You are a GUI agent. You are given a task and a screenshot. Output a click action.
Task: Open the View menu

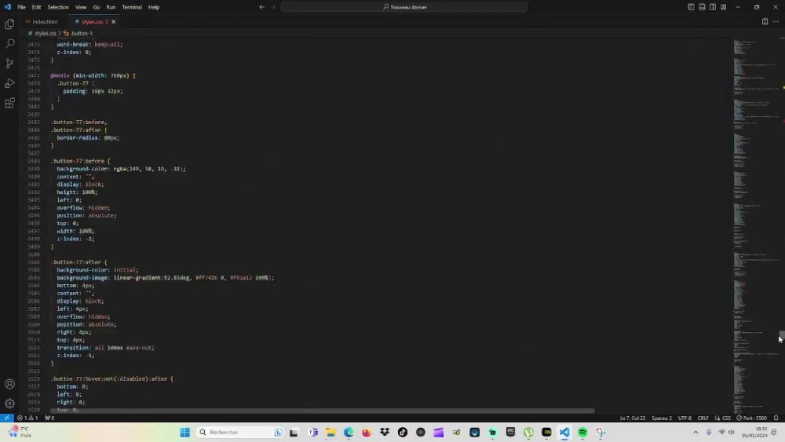tap(81, 7)
